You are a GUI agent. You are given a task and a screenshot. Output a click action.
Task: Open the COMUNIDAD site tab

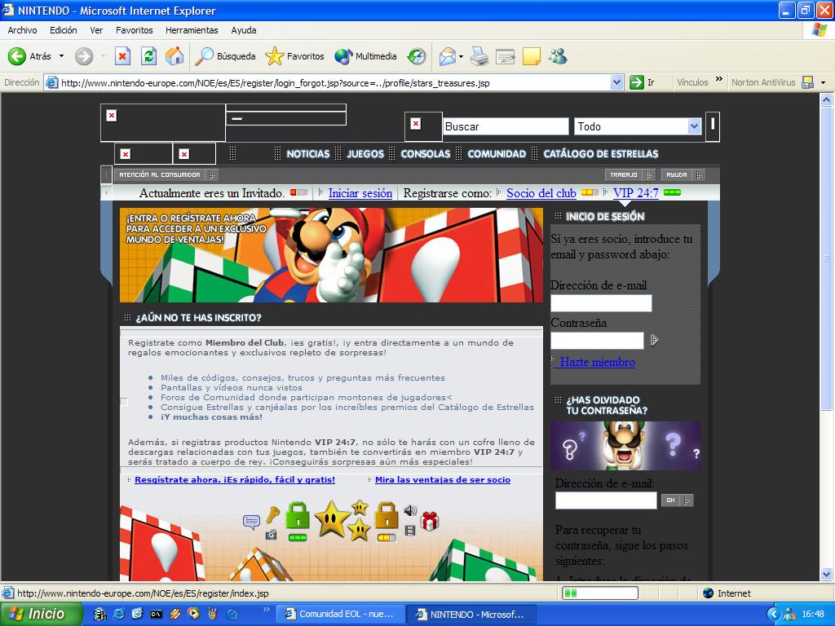click(497, 154)
